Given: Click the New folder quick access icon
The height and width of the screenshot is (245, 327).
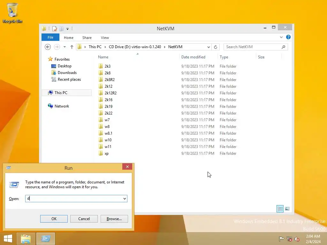Looking at the screenshot, I should [x=62, y=28].
